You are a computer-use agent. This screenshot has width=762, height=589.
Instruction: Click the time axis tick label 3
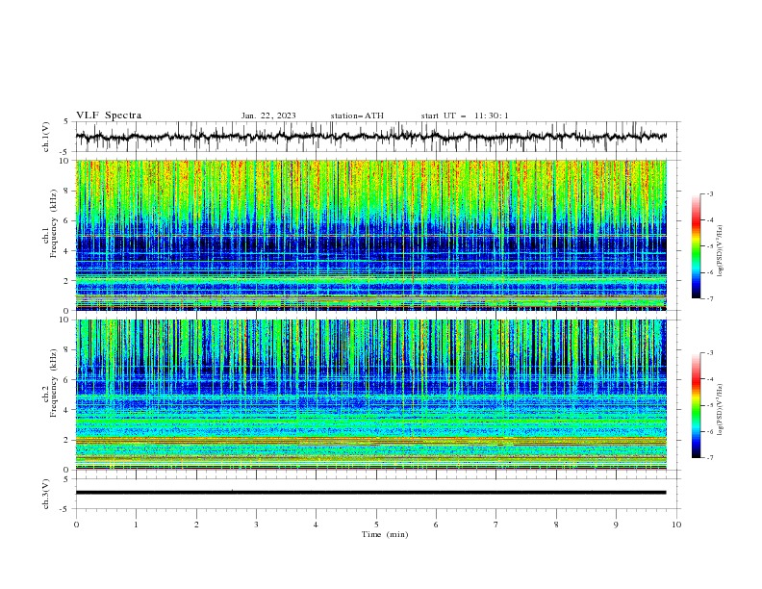pyautogui.click(x=256, y=525)
